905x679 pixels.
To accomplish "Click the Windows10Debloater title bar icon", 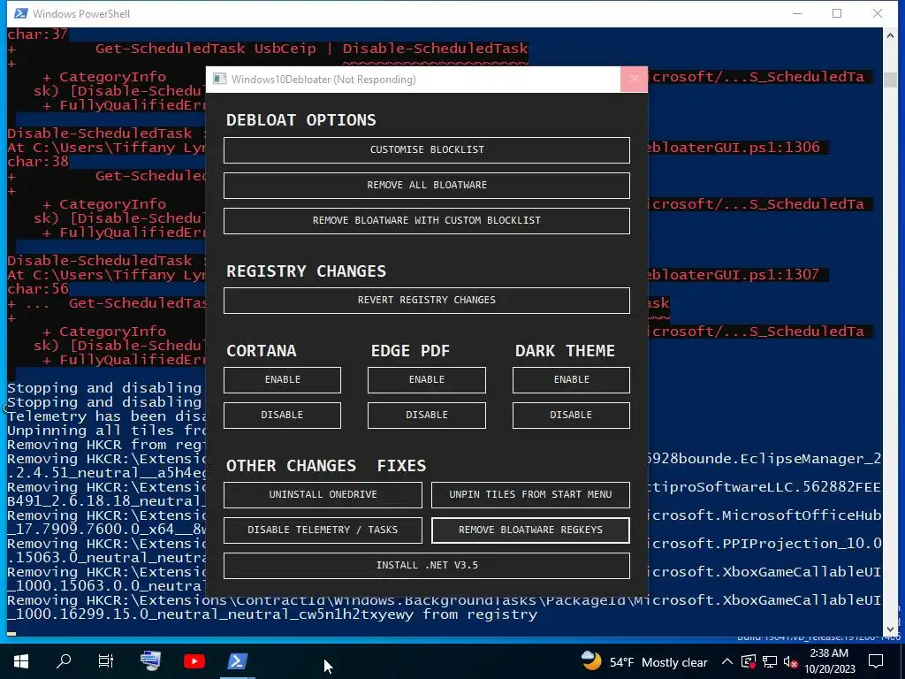I will click(x=219, y=79).
